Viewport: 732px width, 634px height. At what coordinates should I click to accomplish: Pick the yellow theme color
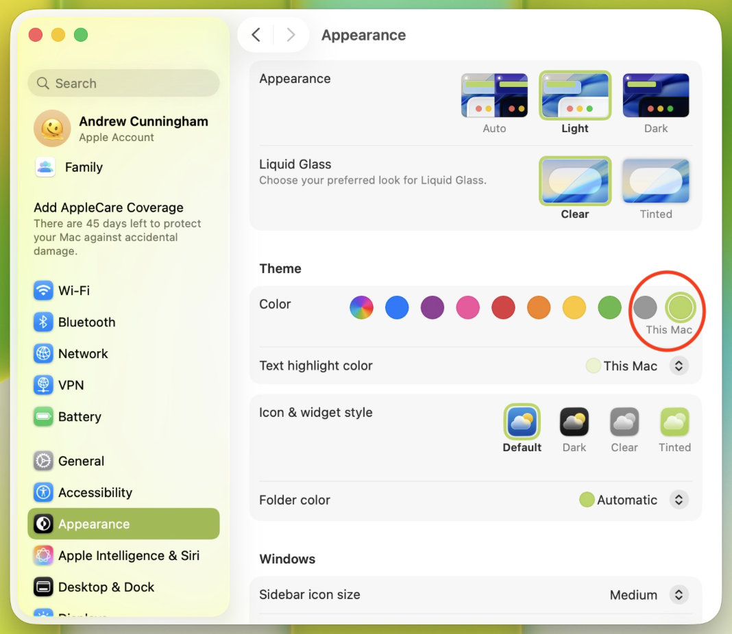574,307
